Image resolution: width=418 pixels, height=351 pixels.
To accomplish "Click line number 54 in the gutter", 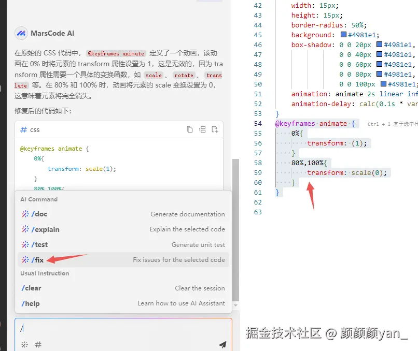I will pyautogui.click(x=258, y=124).
